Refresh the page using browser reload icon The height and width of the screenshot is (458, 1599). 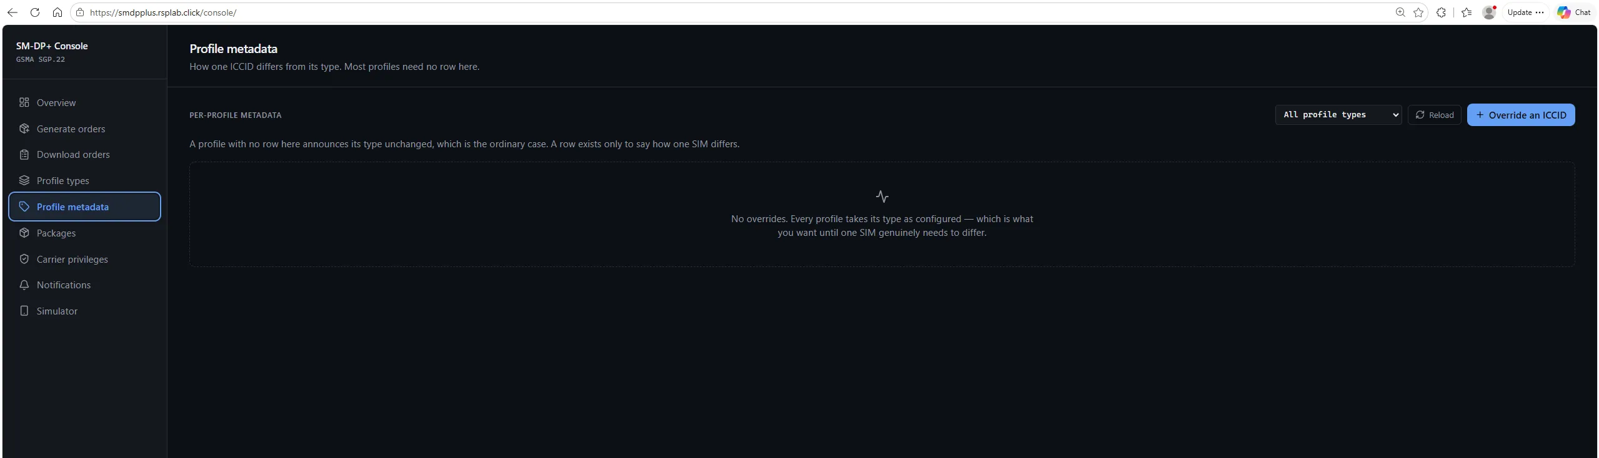(x=35, y=12)
